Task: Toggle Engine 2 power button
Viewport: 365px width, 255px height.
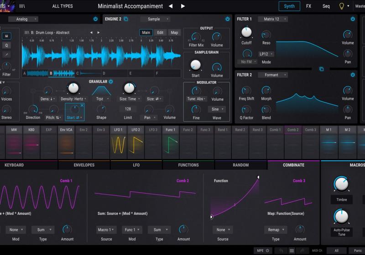Action: tap(227, 19)
